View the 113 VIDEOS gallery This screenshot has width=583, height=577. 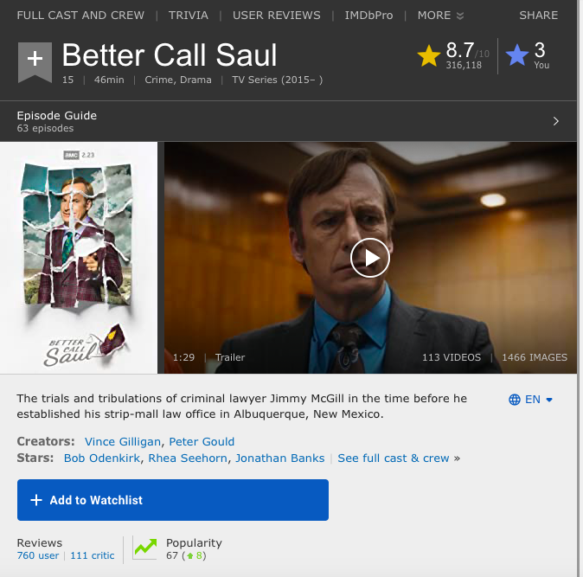point(452,357)
